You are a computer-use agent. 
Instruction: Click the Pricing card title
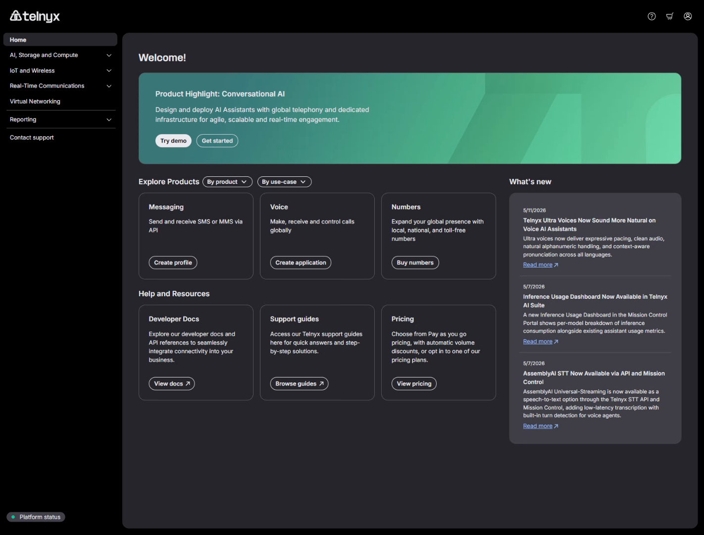(x=402, y=319)
